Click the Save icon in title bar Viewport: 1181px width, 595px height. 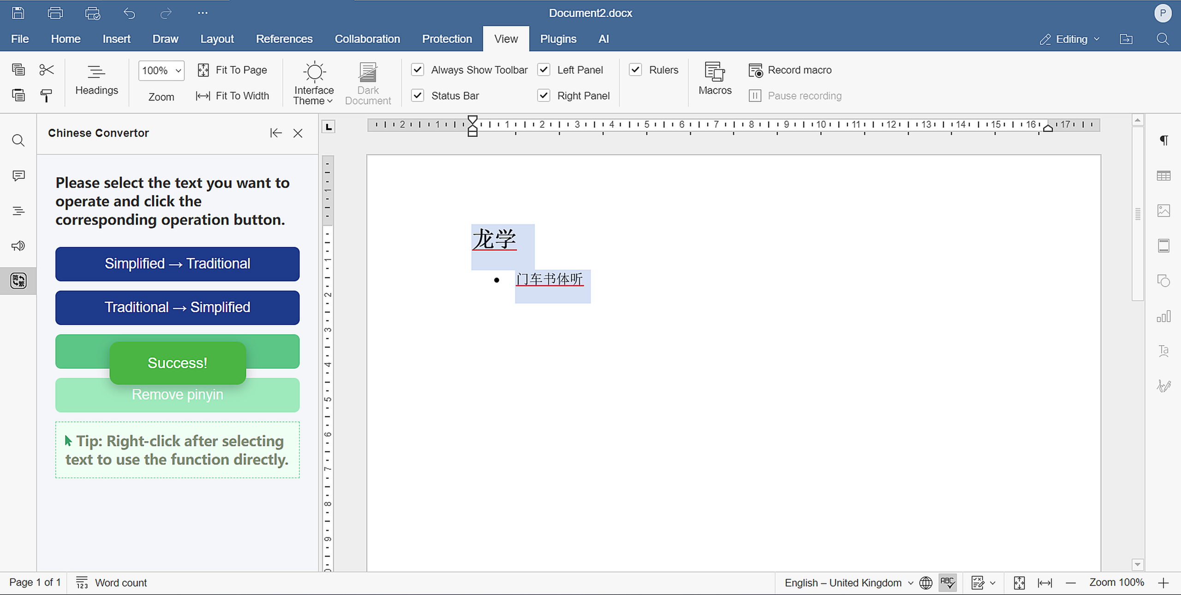[18, 13]
